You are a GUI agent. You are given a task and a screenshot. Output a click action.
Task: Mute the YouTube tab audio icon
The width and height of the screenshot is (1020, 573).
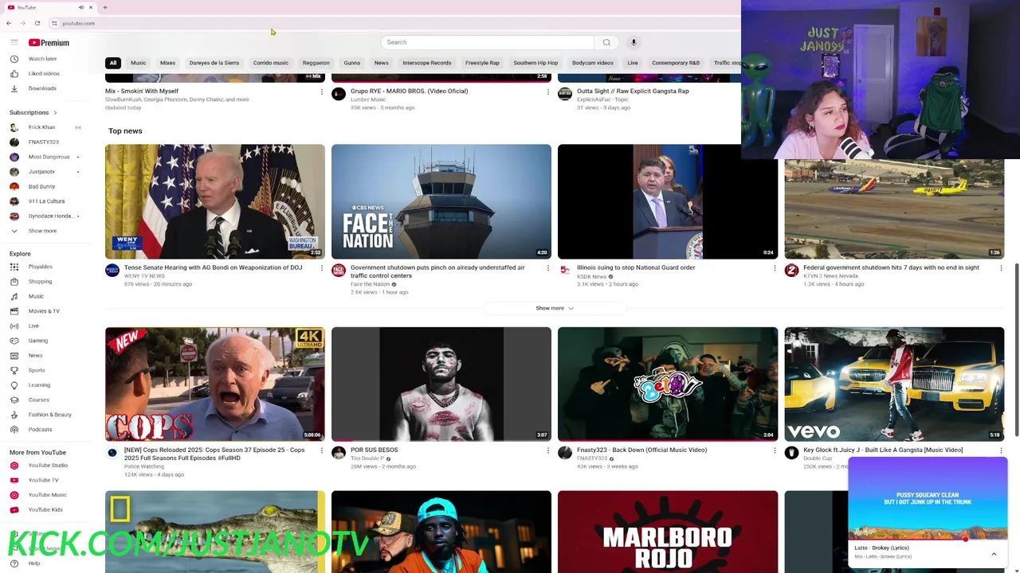(x=80, y=7)
